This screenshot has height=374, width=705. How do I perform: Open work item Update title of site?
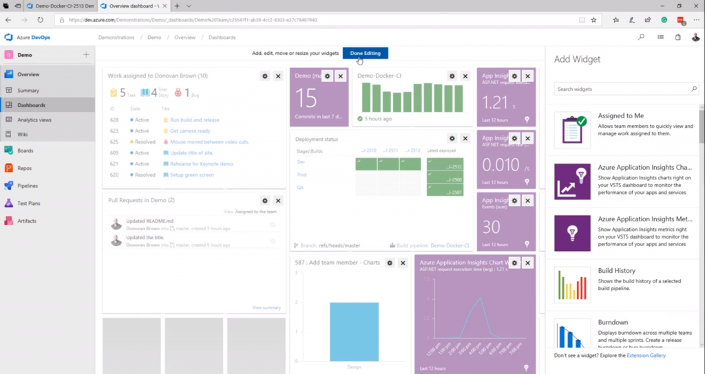pos(191,153)
